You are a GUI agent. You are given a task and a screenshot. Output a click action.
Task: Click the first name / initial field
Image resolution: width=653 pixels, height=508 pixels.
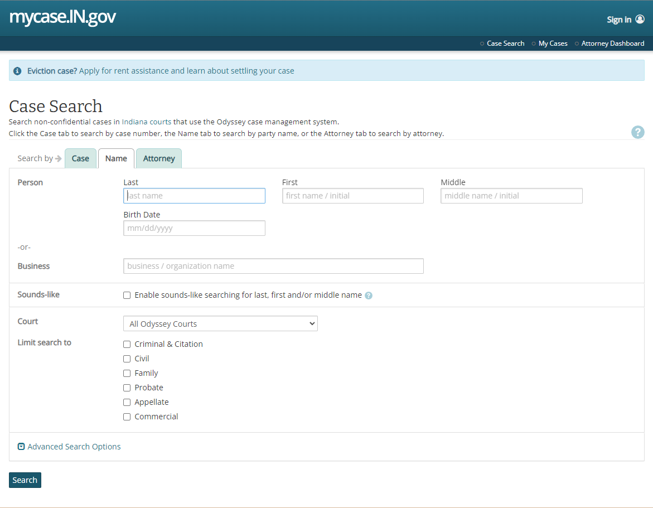pos(353,196)
